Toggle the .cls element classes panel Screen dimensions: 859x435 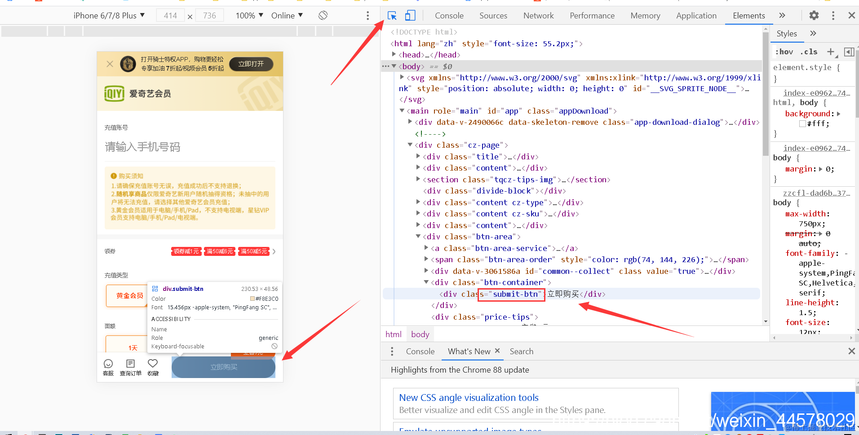point(809,52)
